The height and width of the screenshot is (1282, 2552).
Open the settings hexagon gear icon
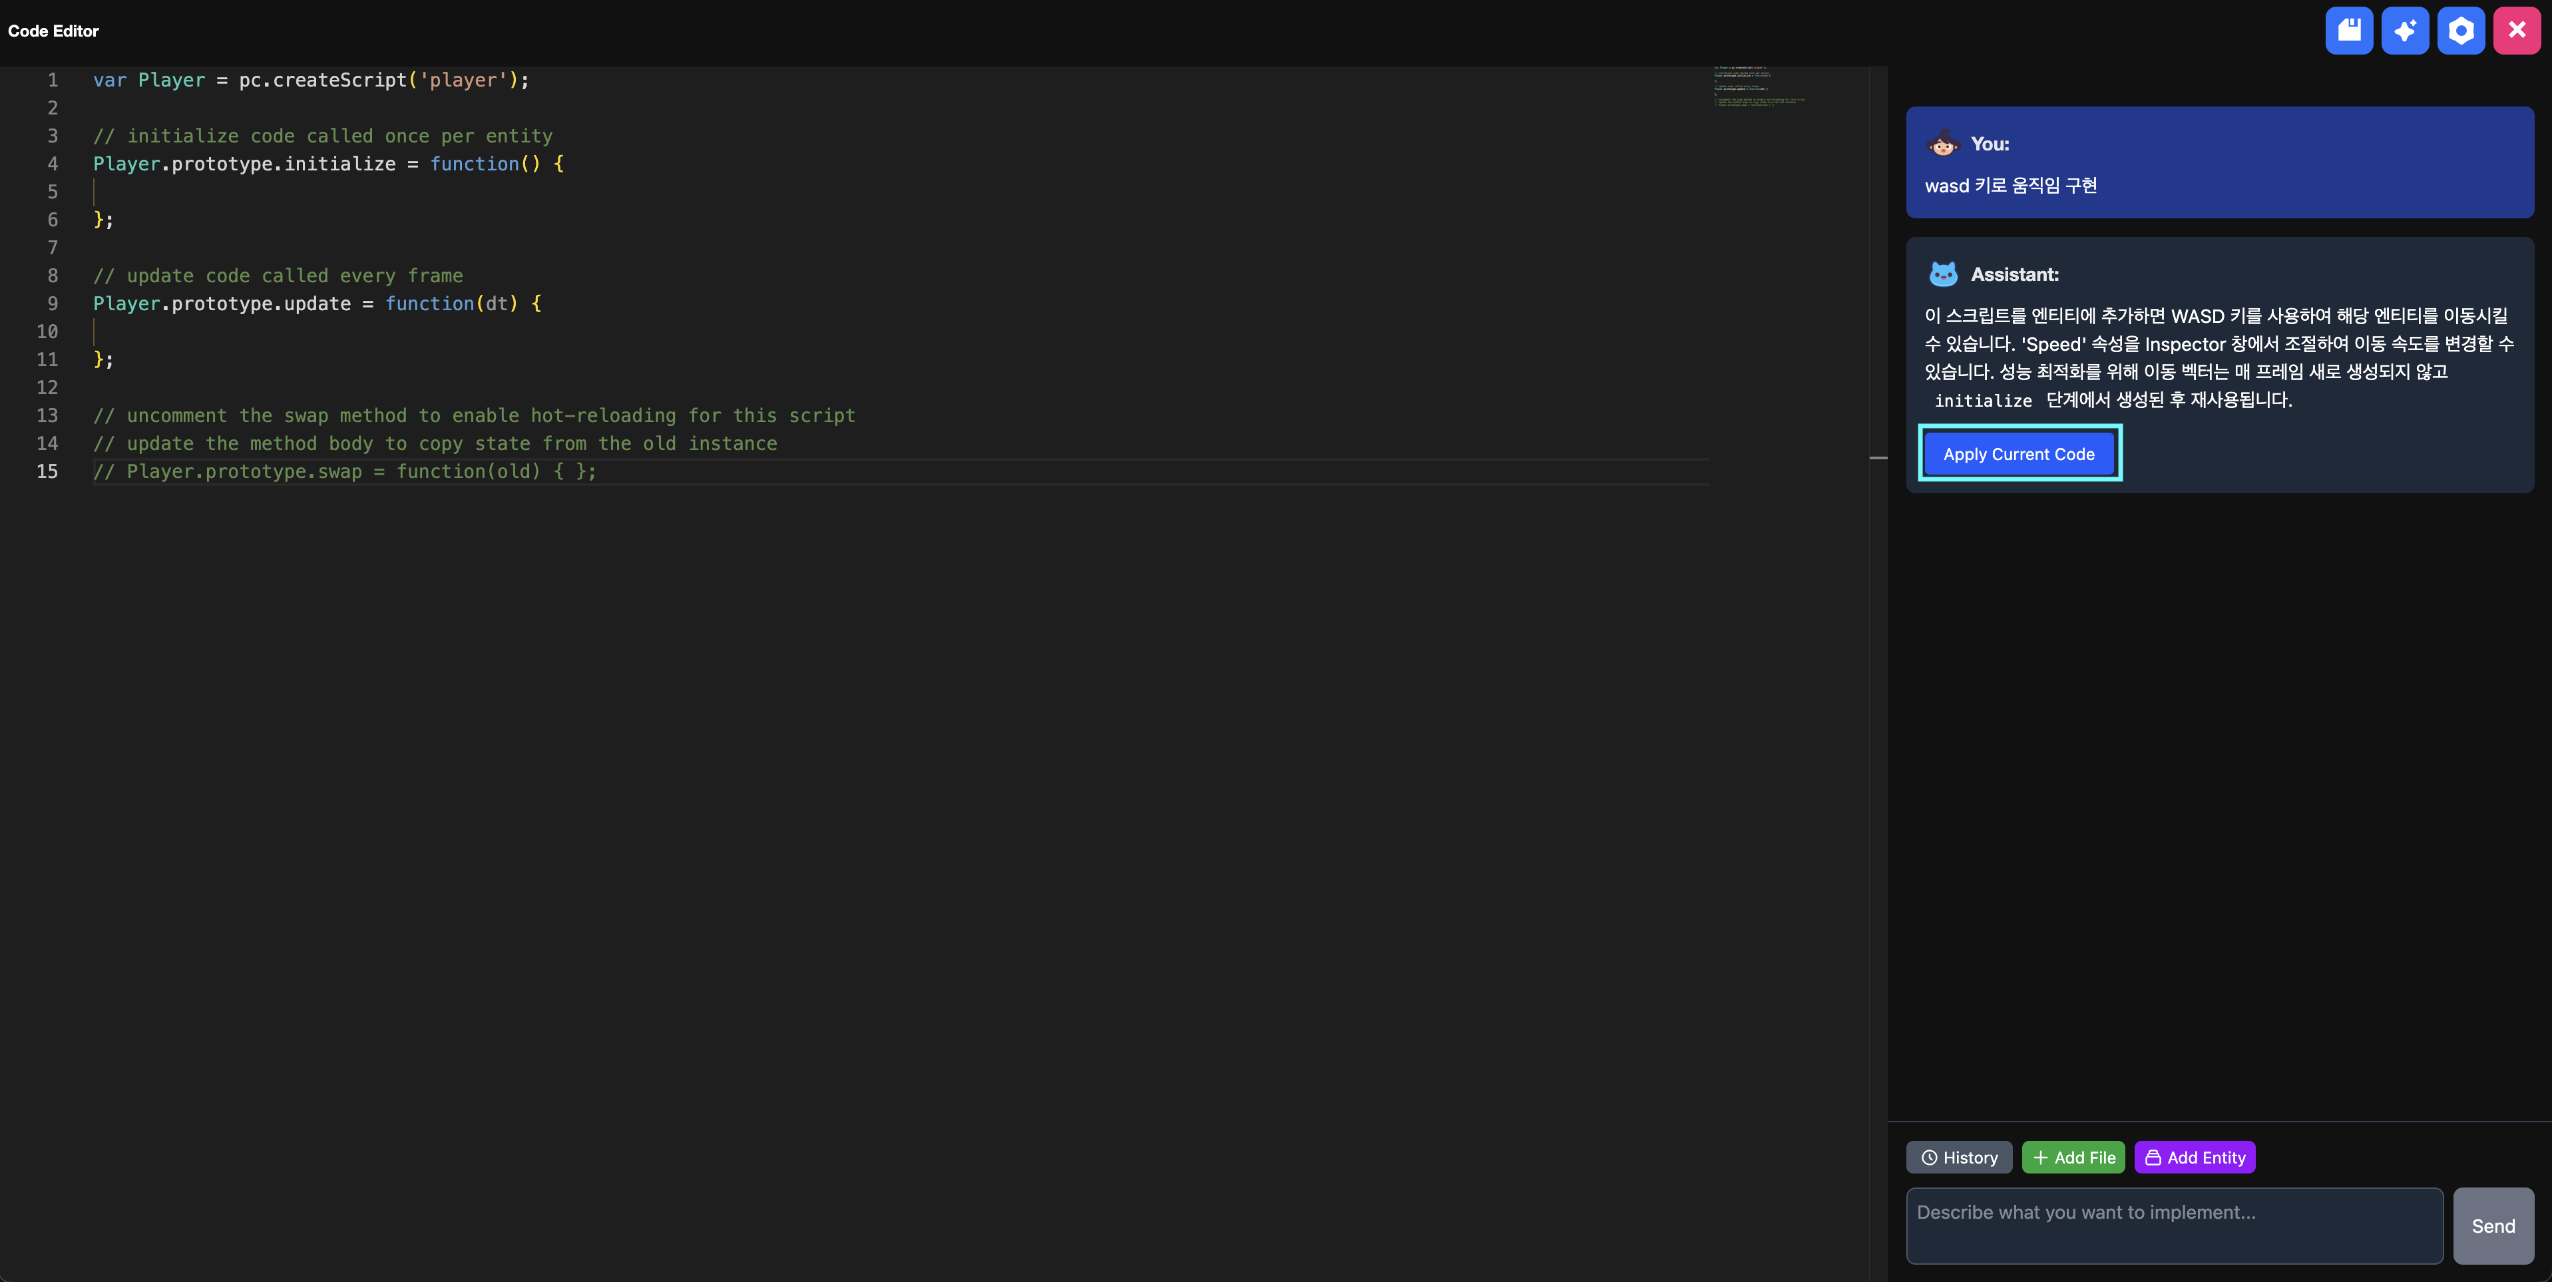[2461, 31]
